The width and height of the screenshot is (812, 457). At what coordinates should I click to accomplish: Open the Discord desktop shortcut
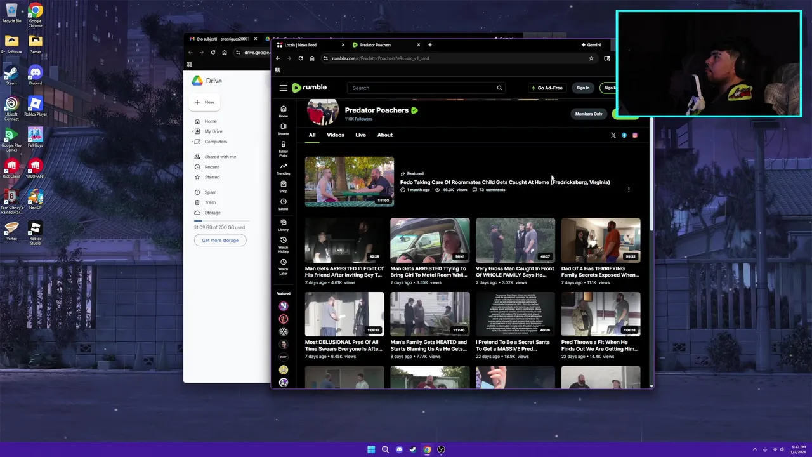(x=36, y=76)
